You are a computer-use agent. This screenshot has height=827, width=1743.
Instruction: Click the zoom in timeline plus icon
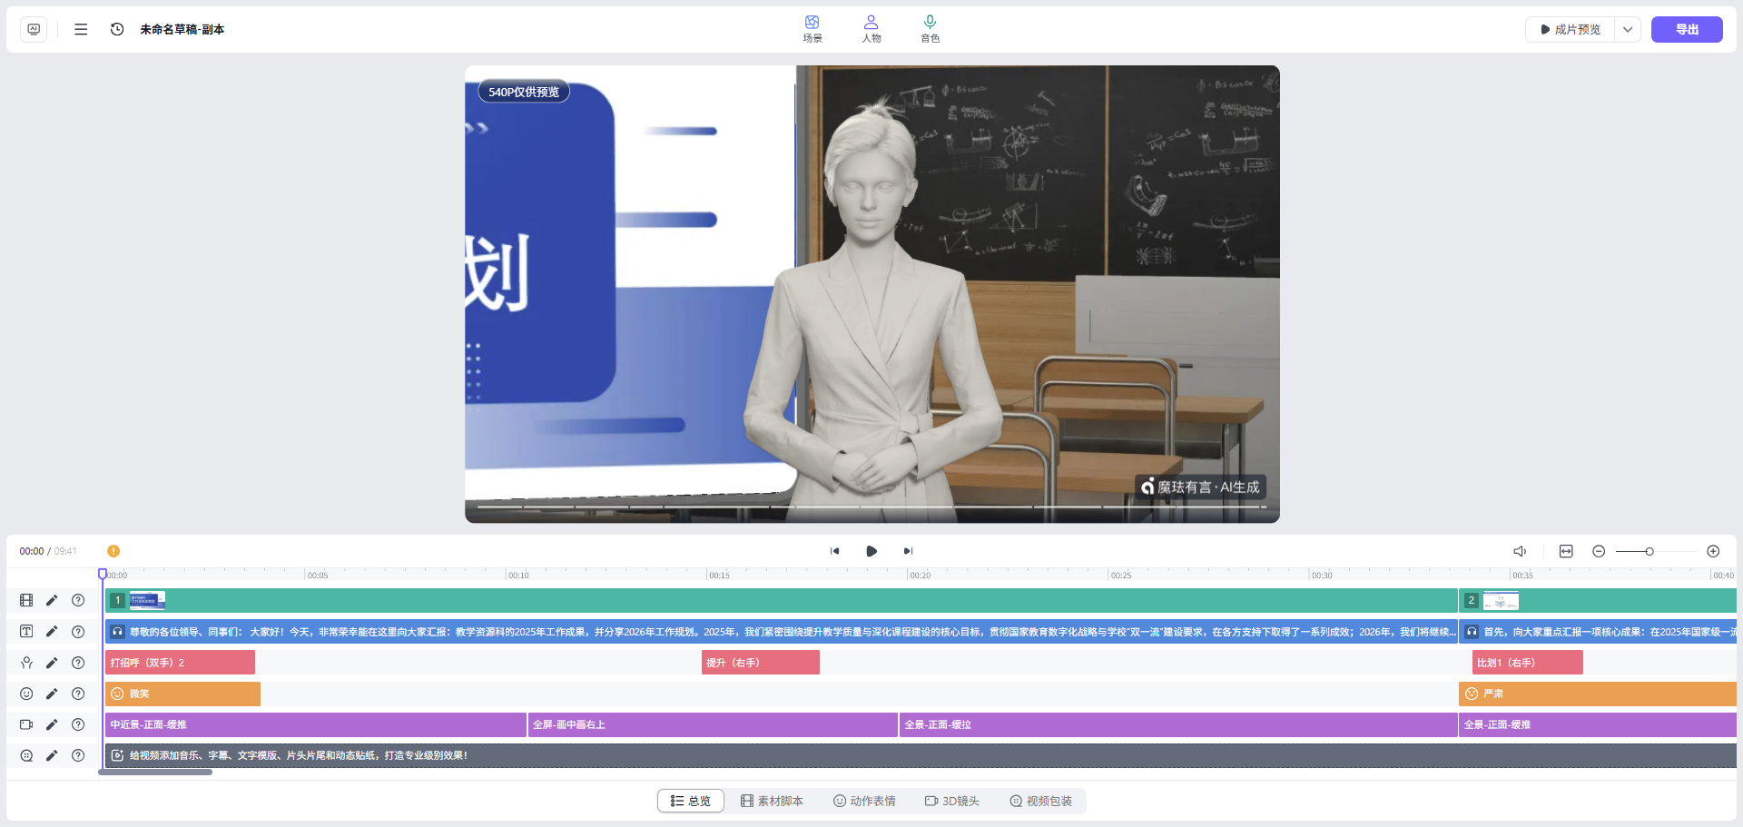tap(1713, 551)
